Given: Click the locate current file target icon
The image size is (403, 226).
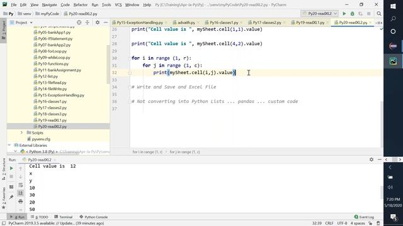Looking at the screenshot, I should click(x=79, y=23).
